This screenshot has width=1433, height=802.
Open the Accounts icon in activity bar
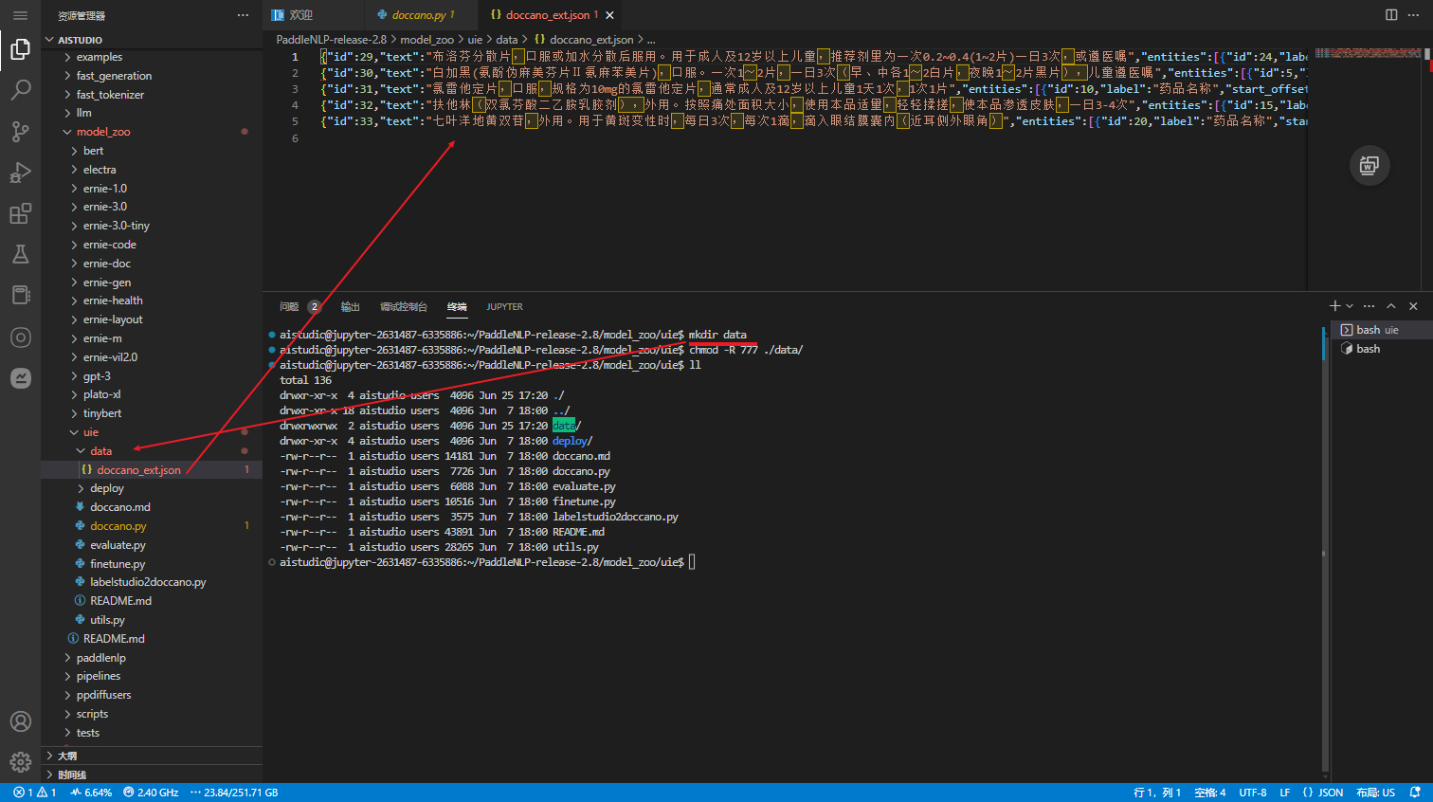20,721
